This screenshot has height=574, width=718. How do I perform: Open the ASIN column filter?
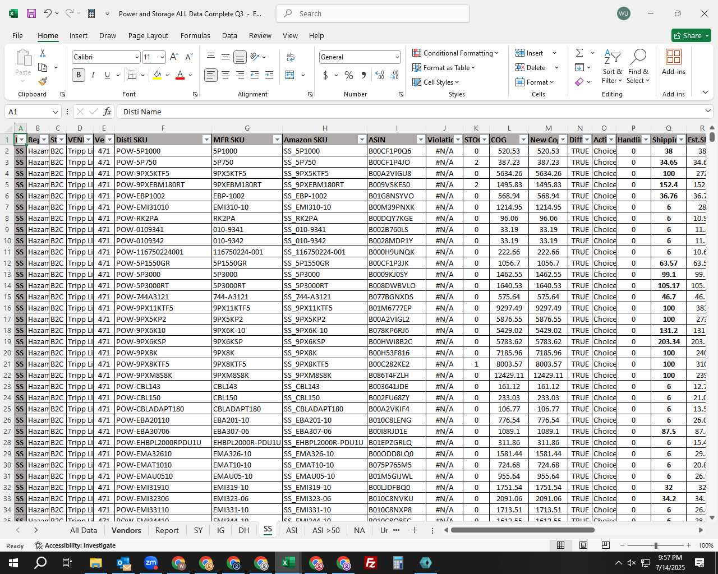tap(421, 140)
